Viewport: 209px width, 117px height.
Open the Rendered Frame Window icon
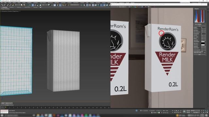[x=107, y=5]
